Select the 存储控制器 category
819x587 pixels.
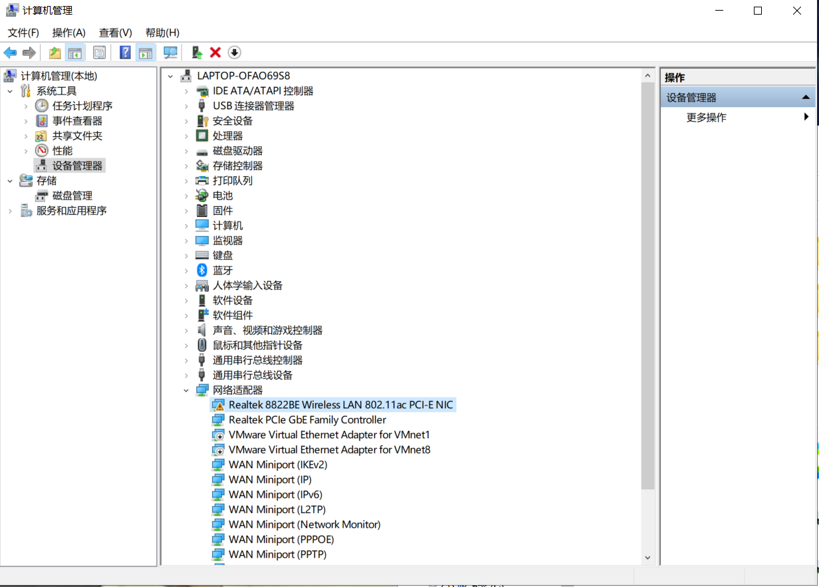237,166
